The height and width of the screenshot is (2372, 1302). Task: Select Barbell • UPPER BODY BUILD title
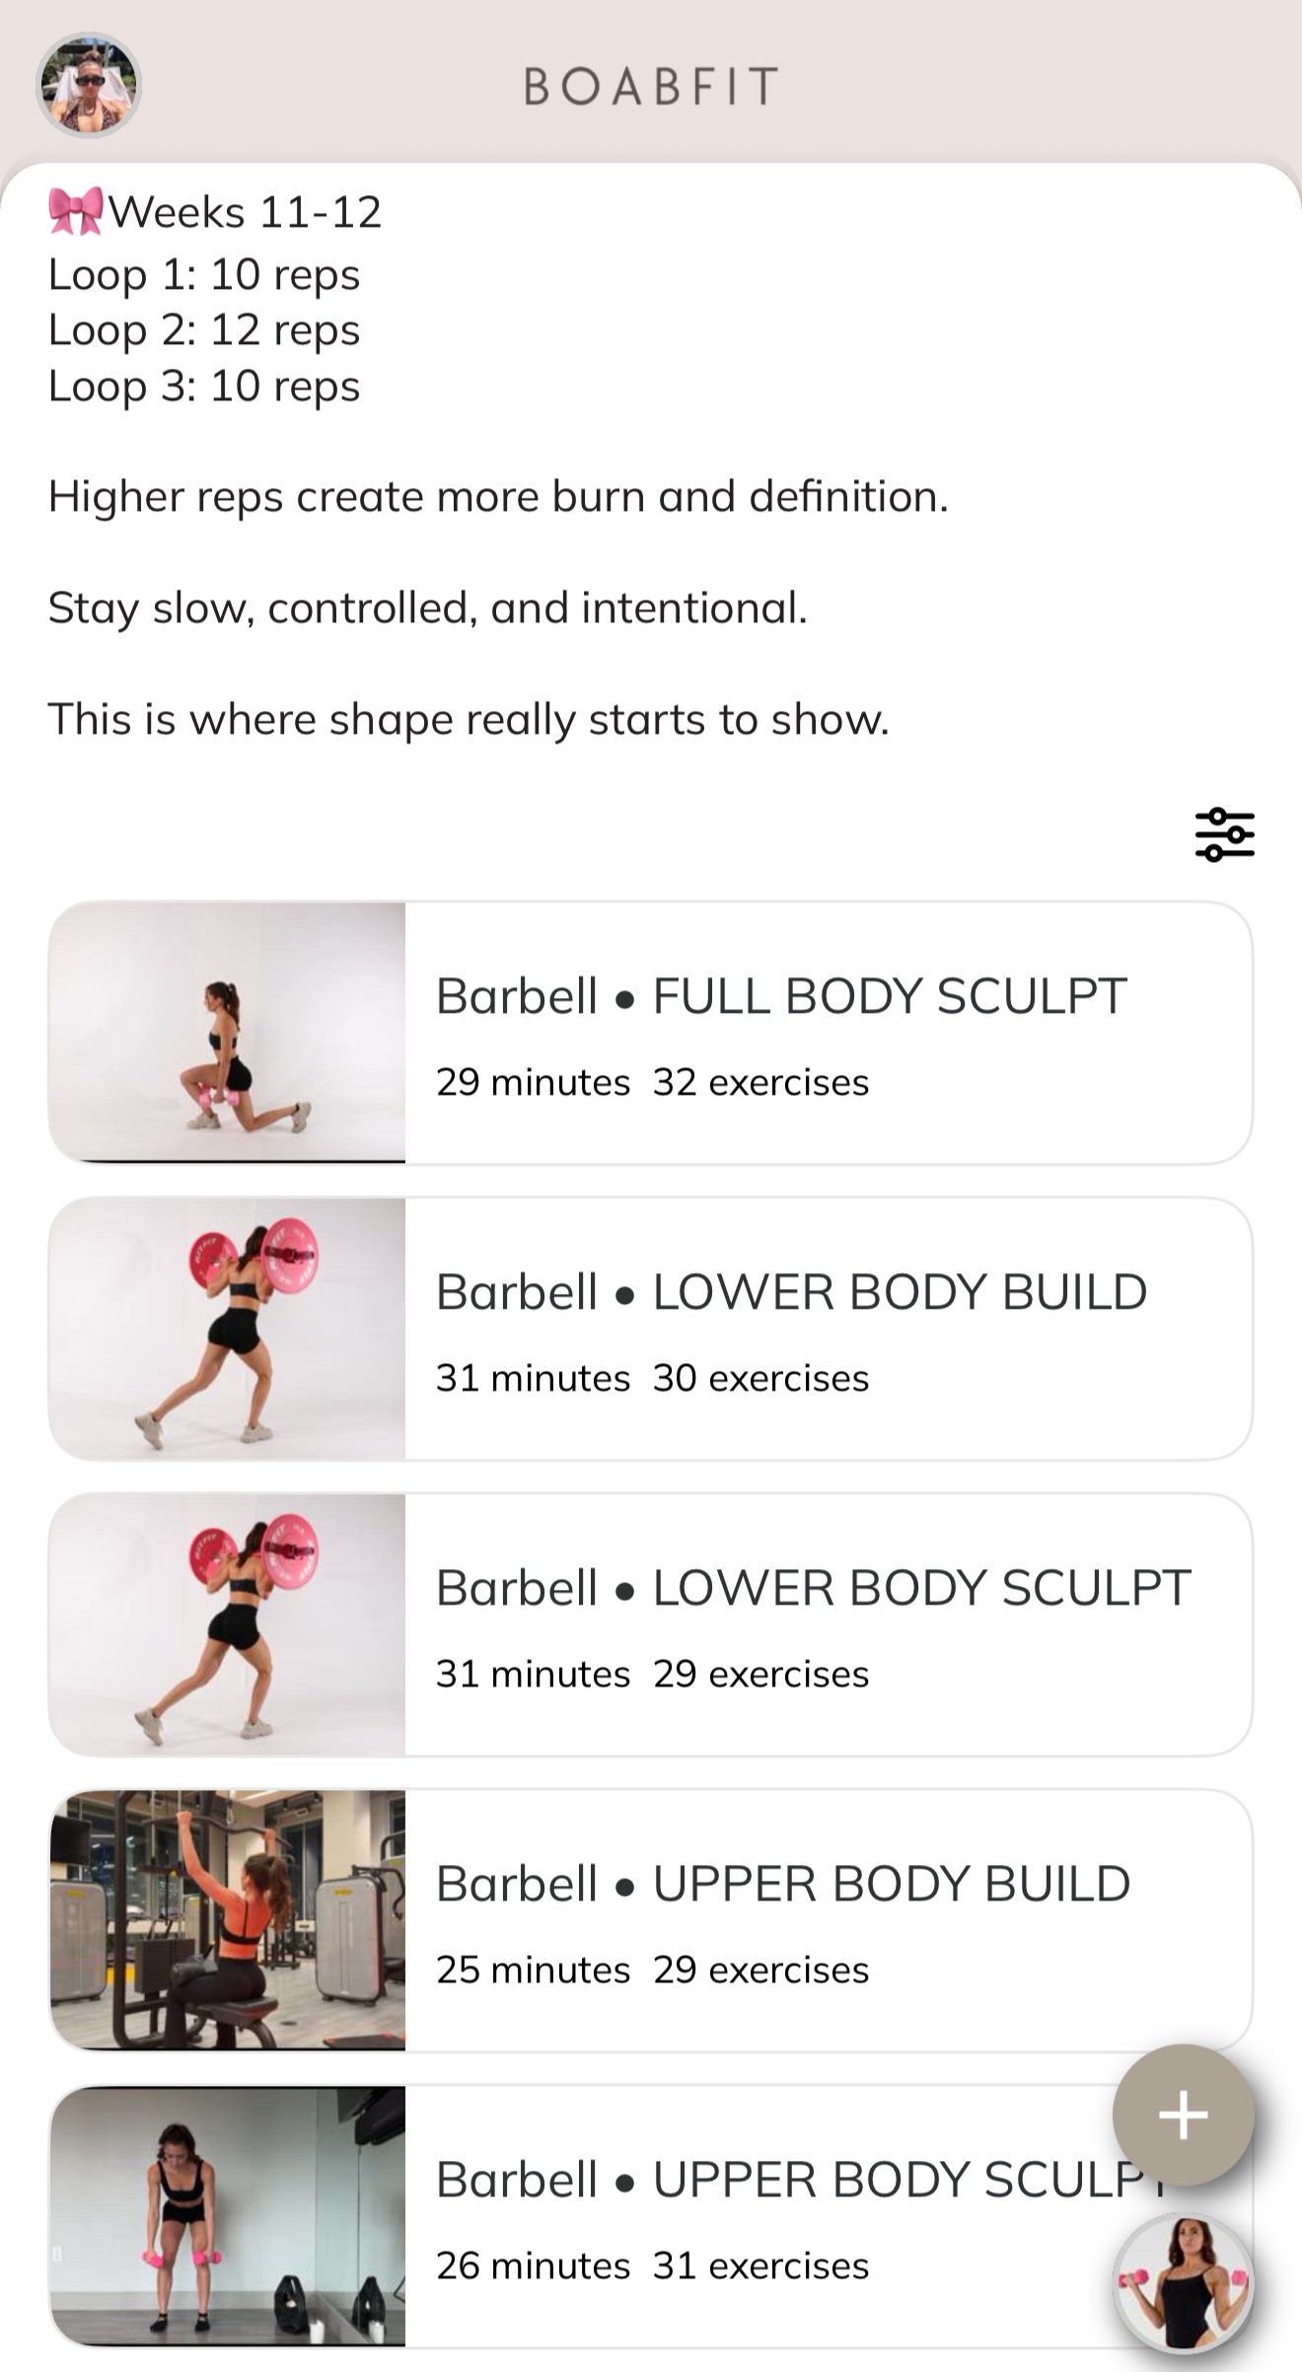coord(783,1884)
